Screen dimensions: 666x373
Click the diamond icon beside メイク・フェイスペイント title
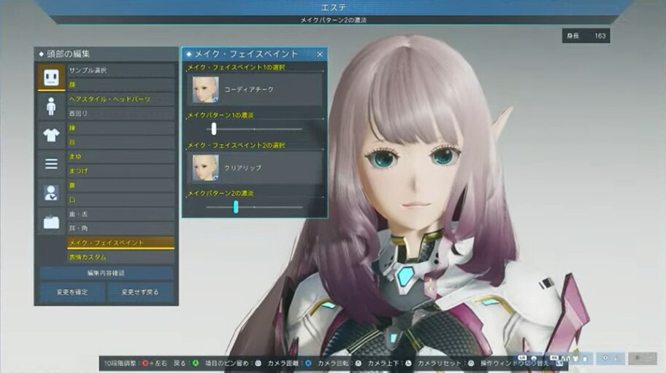tap(189, 54)
